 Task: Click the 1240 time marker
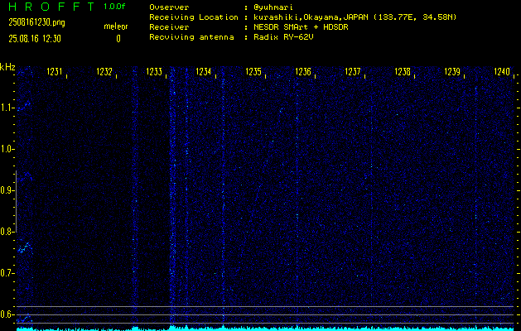pos(502,71)
